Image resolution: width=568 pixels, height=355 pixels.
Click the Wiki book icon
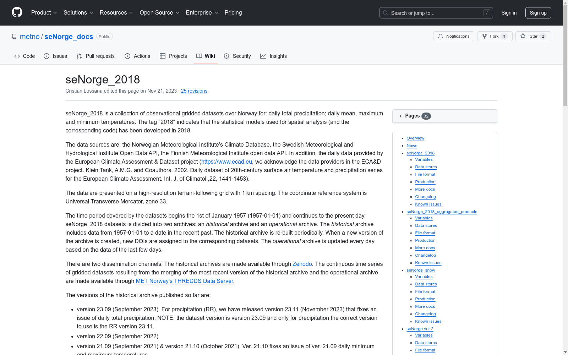click(199, 56)
